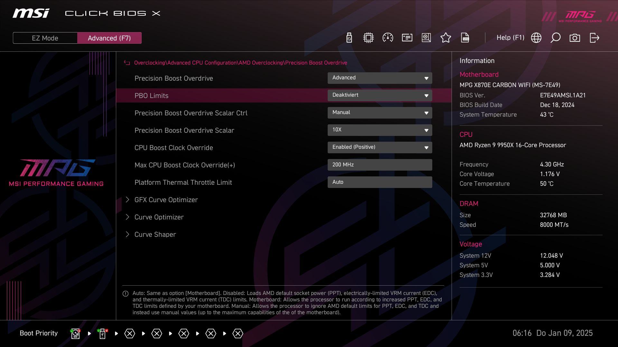The width and height of the screenshot is (618, 347).
Task: Switch to EZ Mode
Action: point(45,38)
